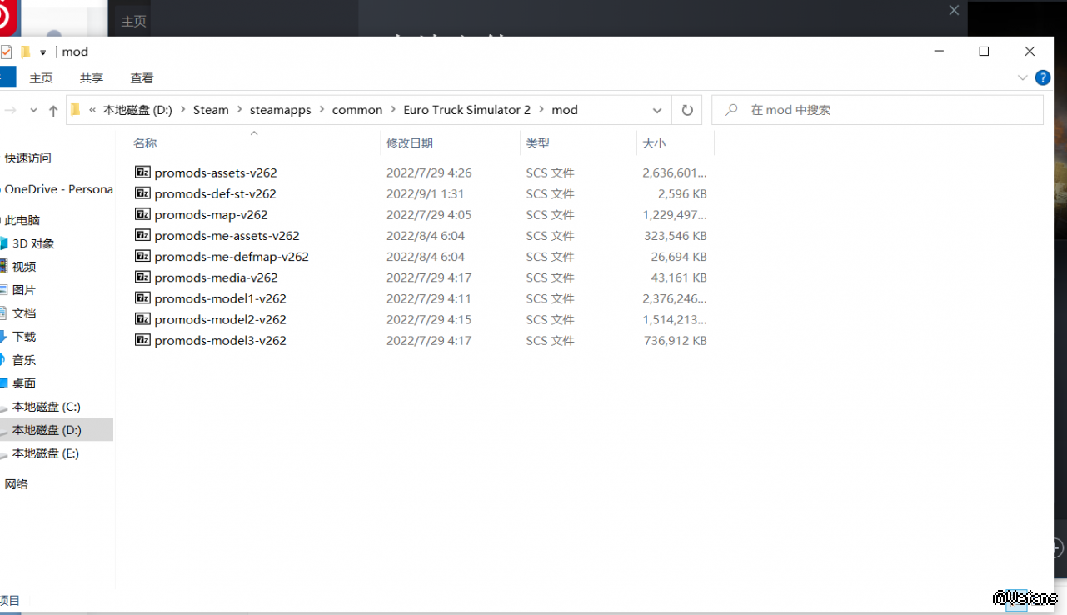The image size is (1067, 615).
Task: Select the promods-def-st-v262 file
Action: pyautogui.click(x=215, y=193)
